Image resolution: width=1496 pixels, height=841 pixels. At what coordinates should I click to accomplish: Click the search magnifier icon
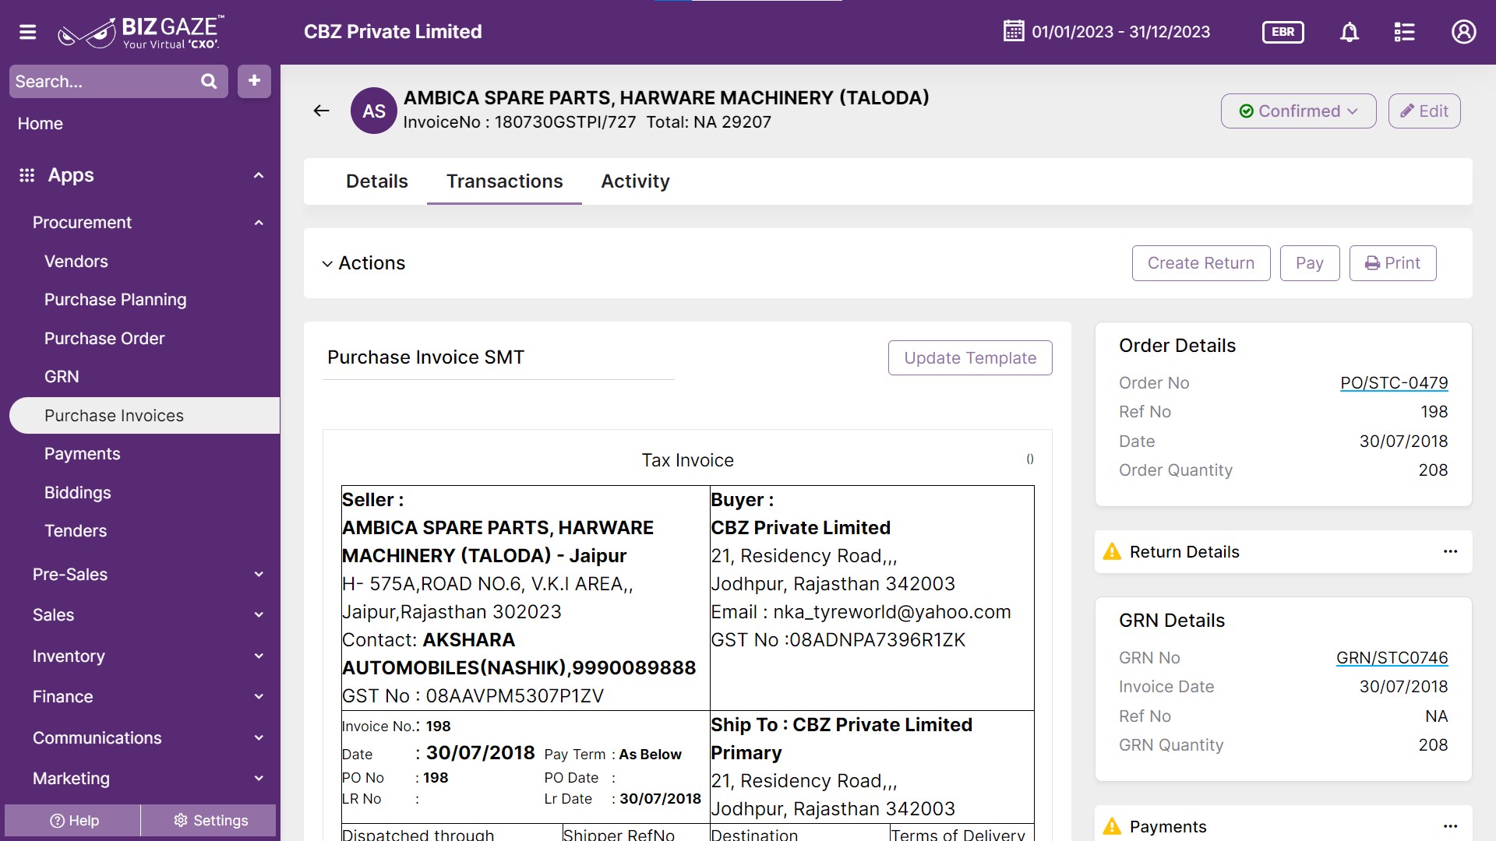click(209, 81)
